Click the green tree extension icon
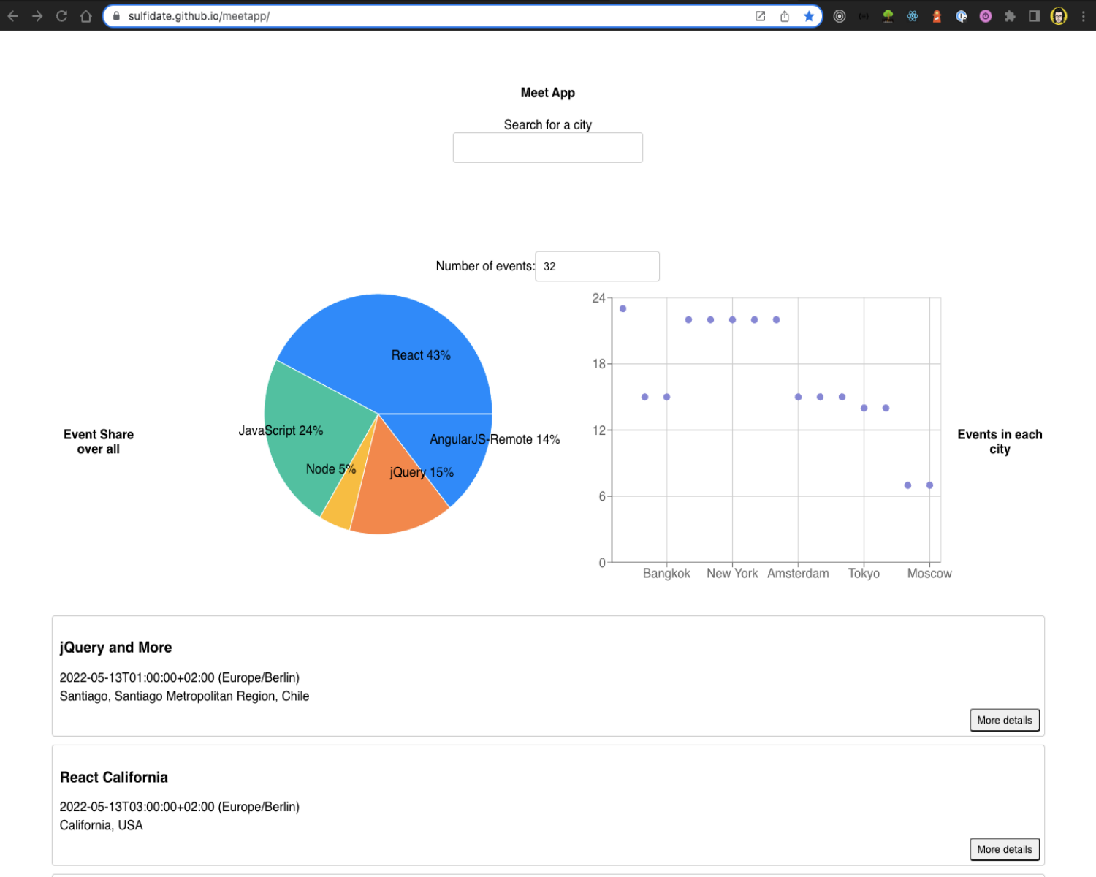1096x877 pixels. click(888, 16)
